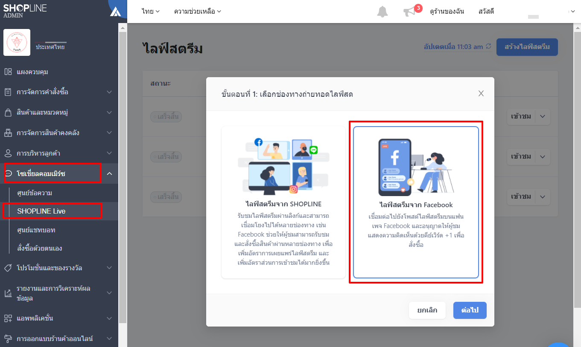Click the applications grid icon

coord(8,318)
